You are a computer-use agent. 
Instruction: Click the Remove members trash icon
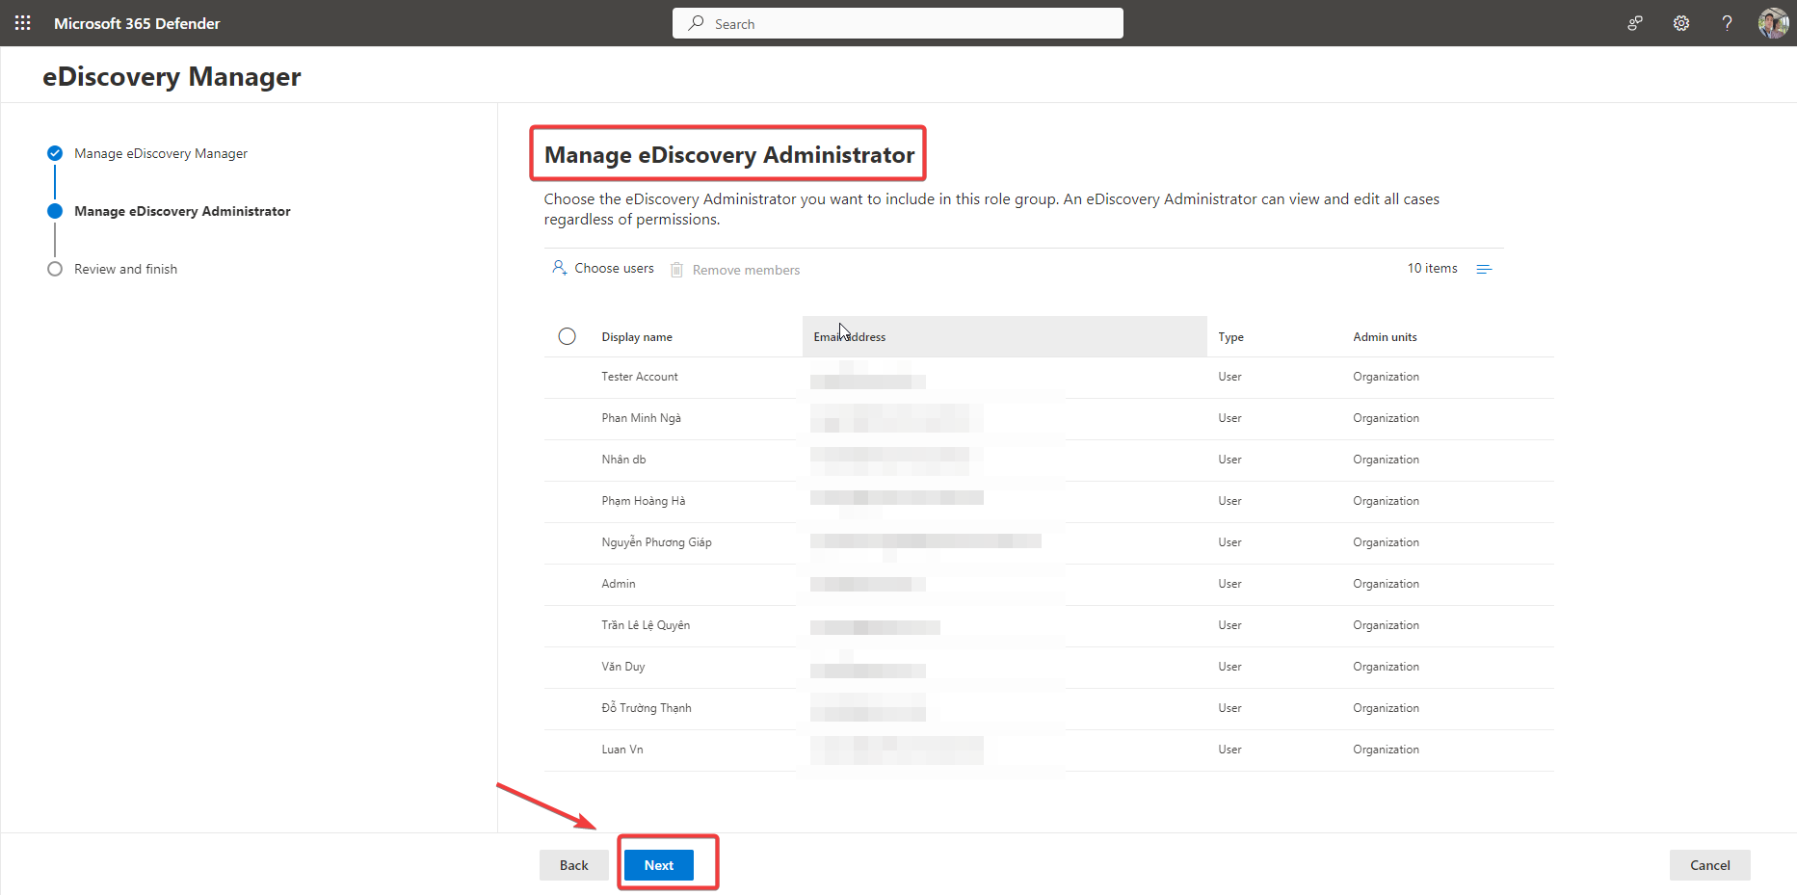pyautogui.click(x=677, y=270)
